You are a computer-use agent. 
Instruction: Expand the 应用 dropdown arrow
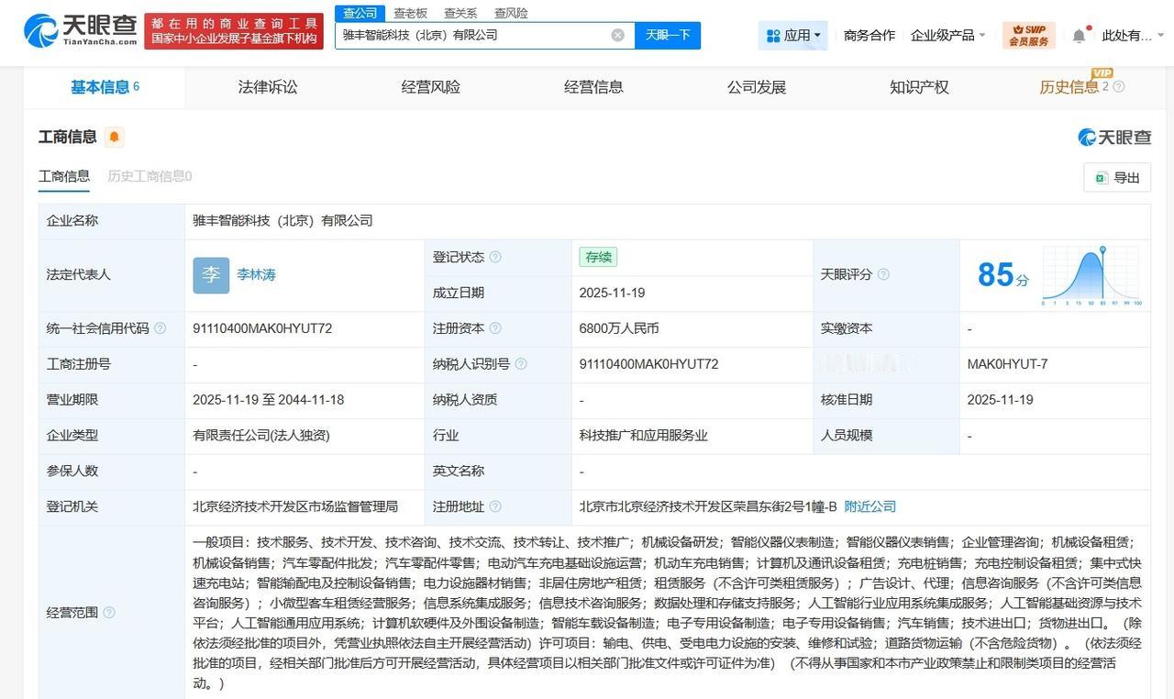[x=818, y=34]
